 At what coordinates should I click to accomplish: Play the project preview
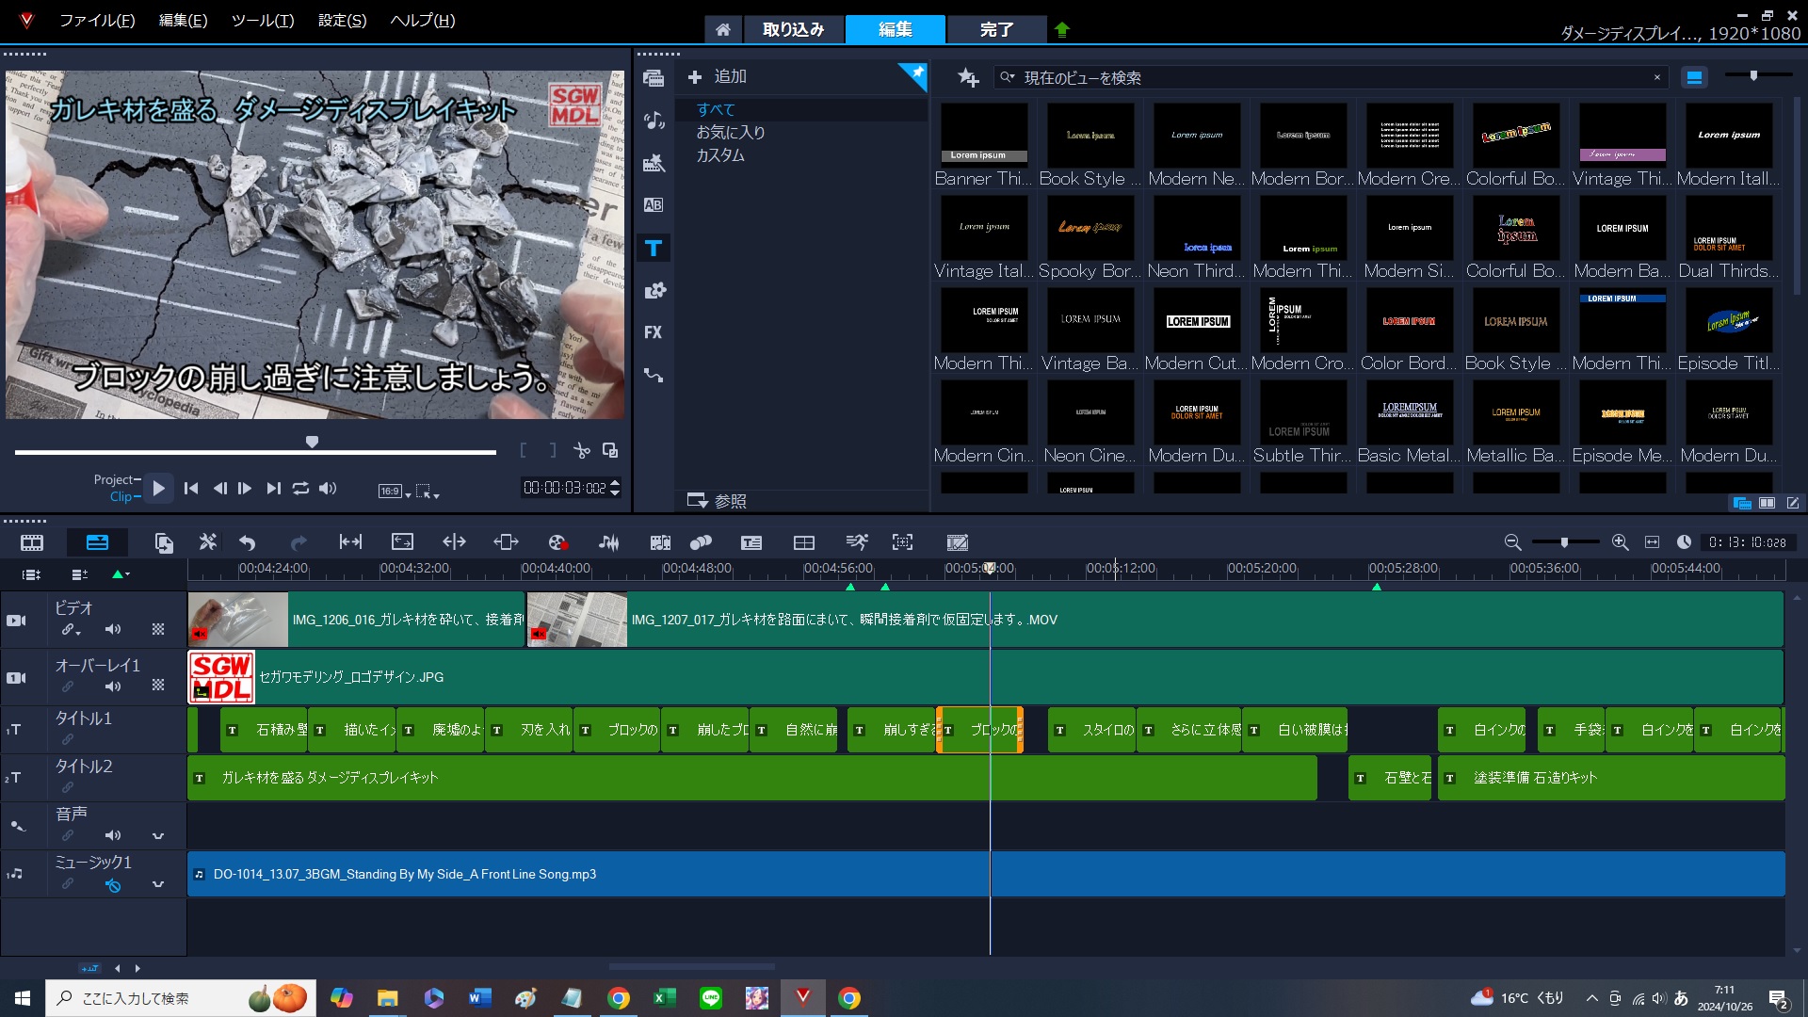pyautogui.click(x=159, y=488)
